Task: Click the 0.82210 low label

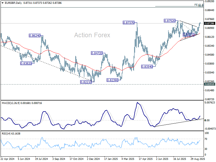Action: coord(86,82)
